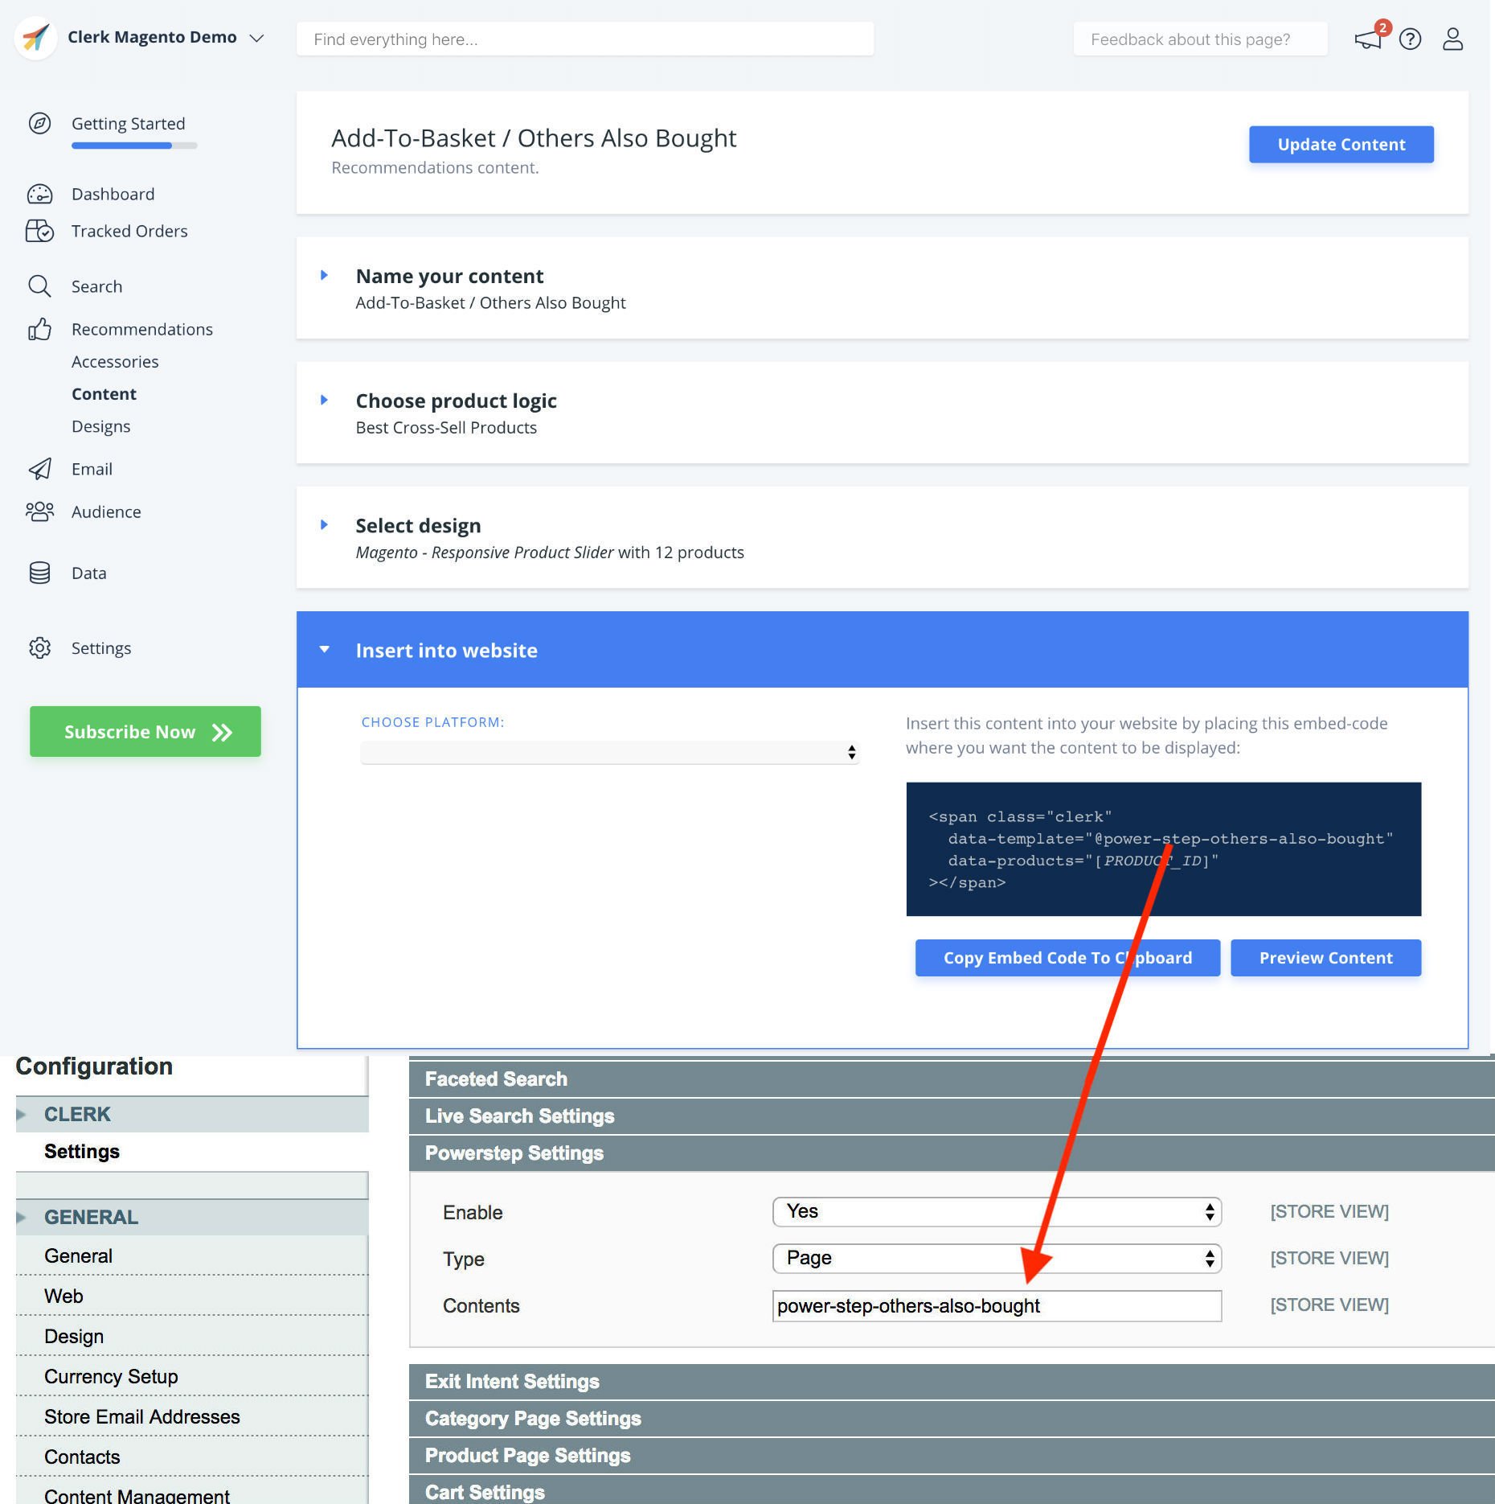
Task: Open the help question mark icon
Action: pyautogui.click(x=1410, y=39)
